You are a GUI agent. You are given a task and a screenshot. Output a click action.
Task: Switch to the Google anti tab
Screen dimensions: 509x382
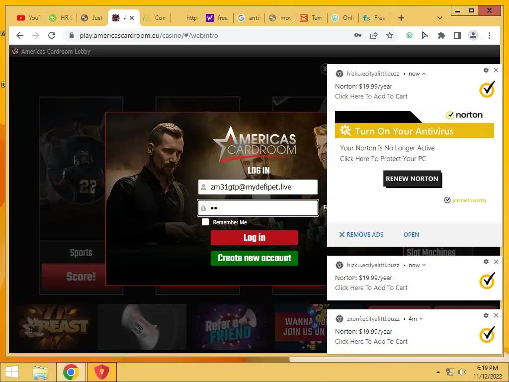click(249, 18)
